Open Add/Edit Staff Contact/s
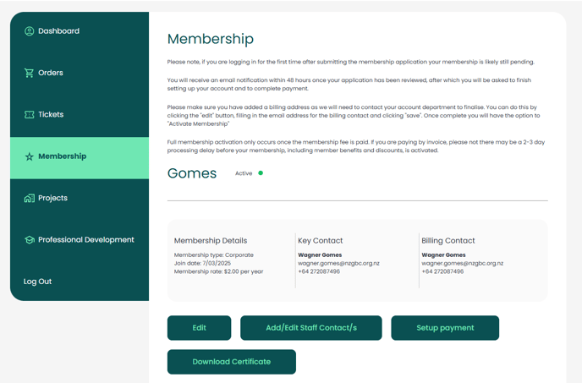Image resolution: width=582 pixels, height=383 pixels. pos(311,328)
